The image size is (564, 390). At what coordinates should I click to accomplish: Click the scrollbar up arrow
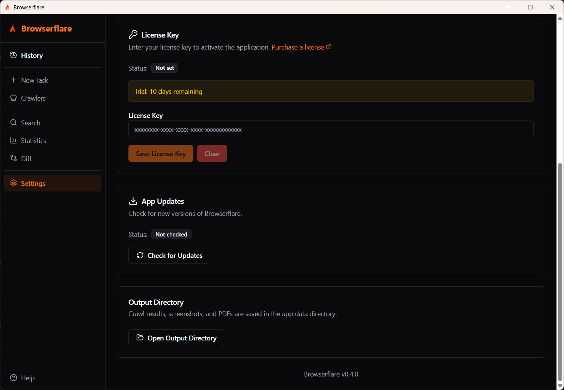[560, 18]
